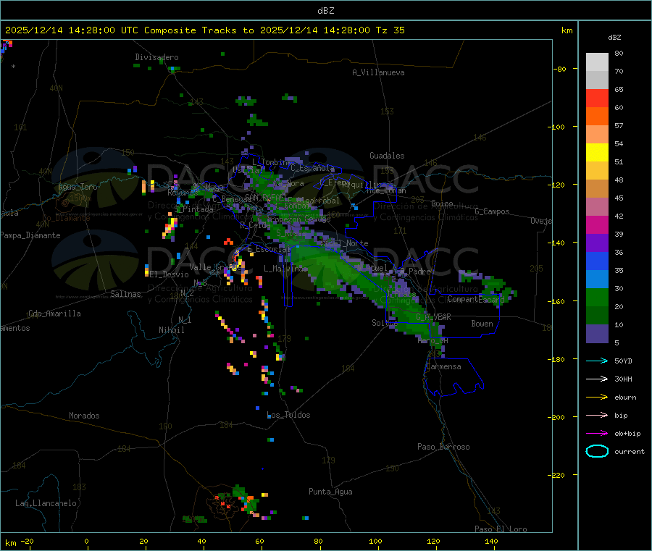The width and height of the screenshot is (652, 551).
Task: Click the 'Guadales' map label
Action: coord(387,156)
